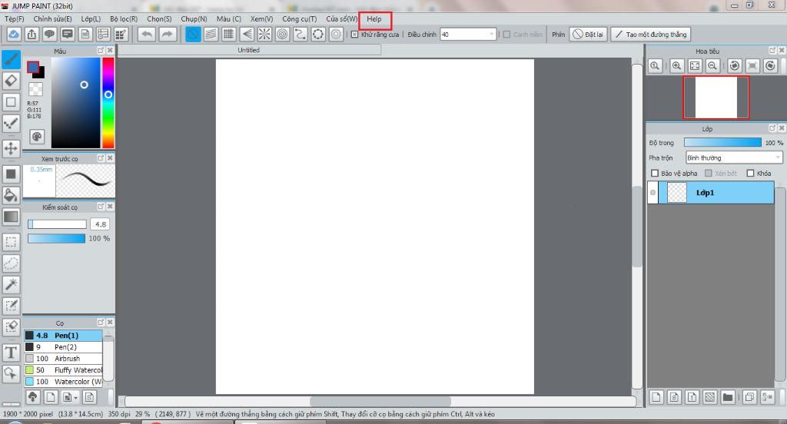The height and width of the screenshot is (424, 787).
Task: Select the Magic Wand tool
Action: point(11,284)
